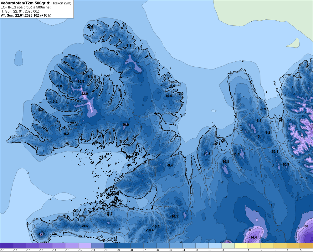The height and width of the screenshot is (252, 313).
Task: Click the -6.8 temperature label
Action: (x=101, y=136)
